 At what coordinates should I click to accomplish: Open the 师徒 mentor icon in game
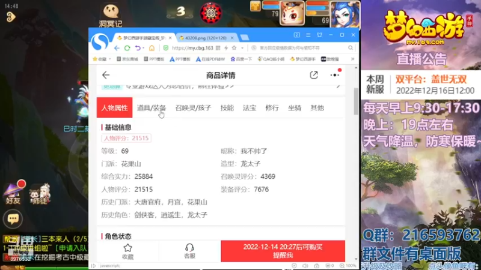click(x=40, y=193)
